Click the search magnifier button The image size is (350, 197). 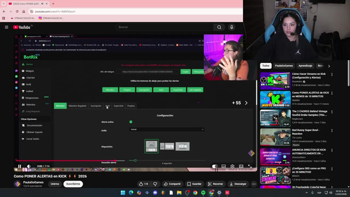[219, 27]
